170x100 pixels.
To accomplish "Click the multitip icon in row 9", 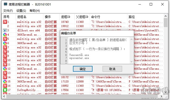I will pyautogui.click(x=5, y=56).
